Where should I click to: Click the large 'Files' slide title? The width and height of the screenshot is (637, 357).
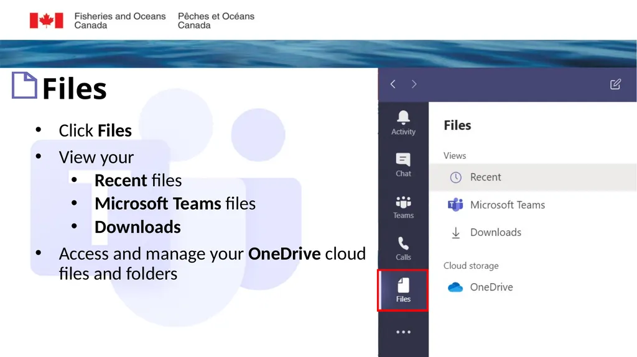click(x=75, y=89)
